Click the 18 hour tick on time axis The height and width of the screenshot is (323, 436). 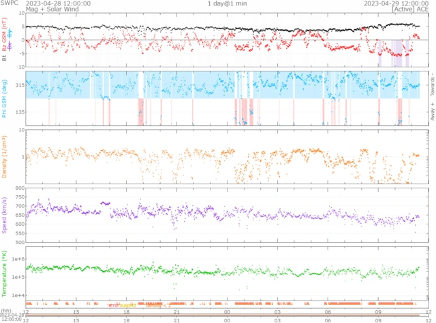point(127,311)
